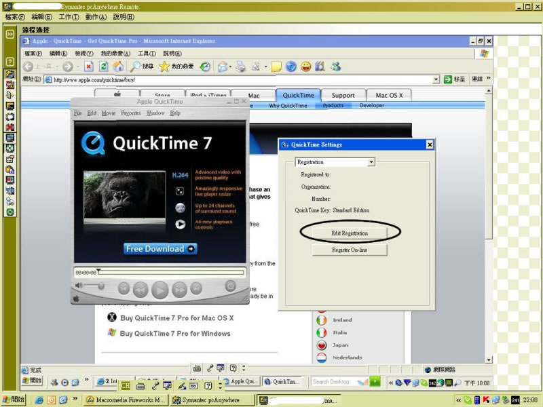The image size is (543, 407).
Task: Click fast forward button in QuickTime player
Action: click(179, 290)
